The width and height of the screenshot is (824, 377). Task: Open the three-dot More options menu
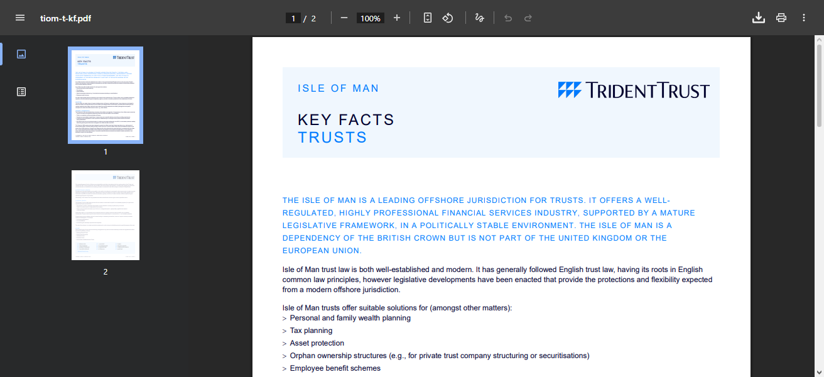coord(803,18)
